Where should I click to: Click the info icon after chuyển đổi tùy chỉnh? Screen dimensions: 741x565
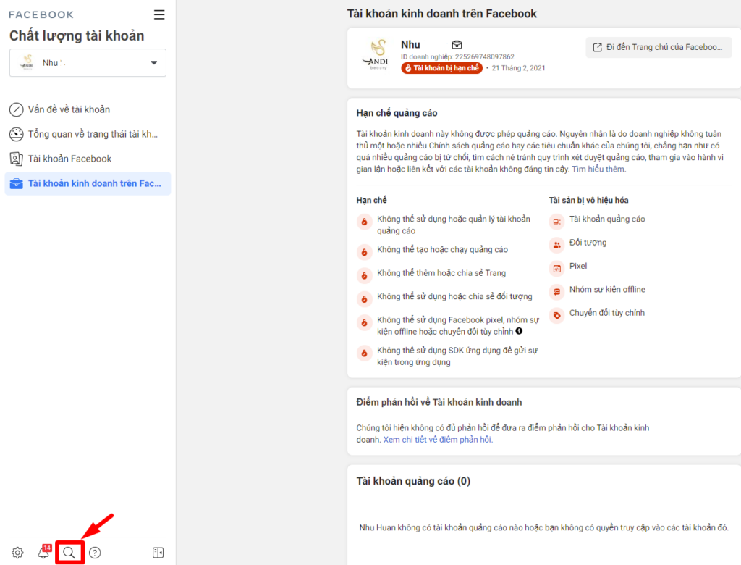click(x=519, y=331)
